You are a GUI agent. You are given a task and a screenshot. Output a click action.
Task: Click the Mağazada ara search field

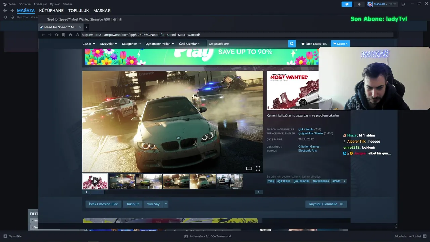(247, 44)
